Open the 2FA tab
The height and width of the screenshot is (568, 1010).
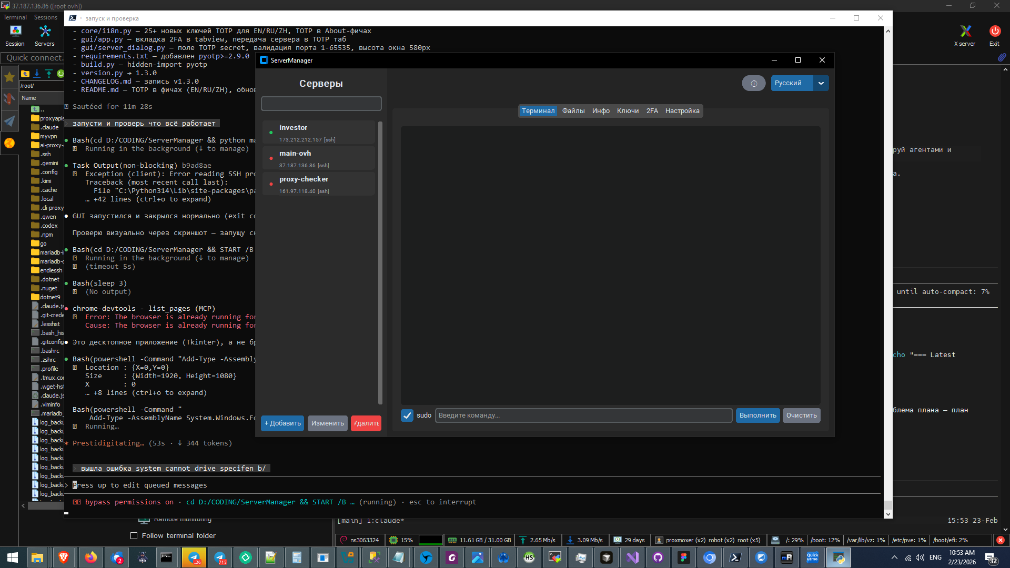[x=652, y=111]
